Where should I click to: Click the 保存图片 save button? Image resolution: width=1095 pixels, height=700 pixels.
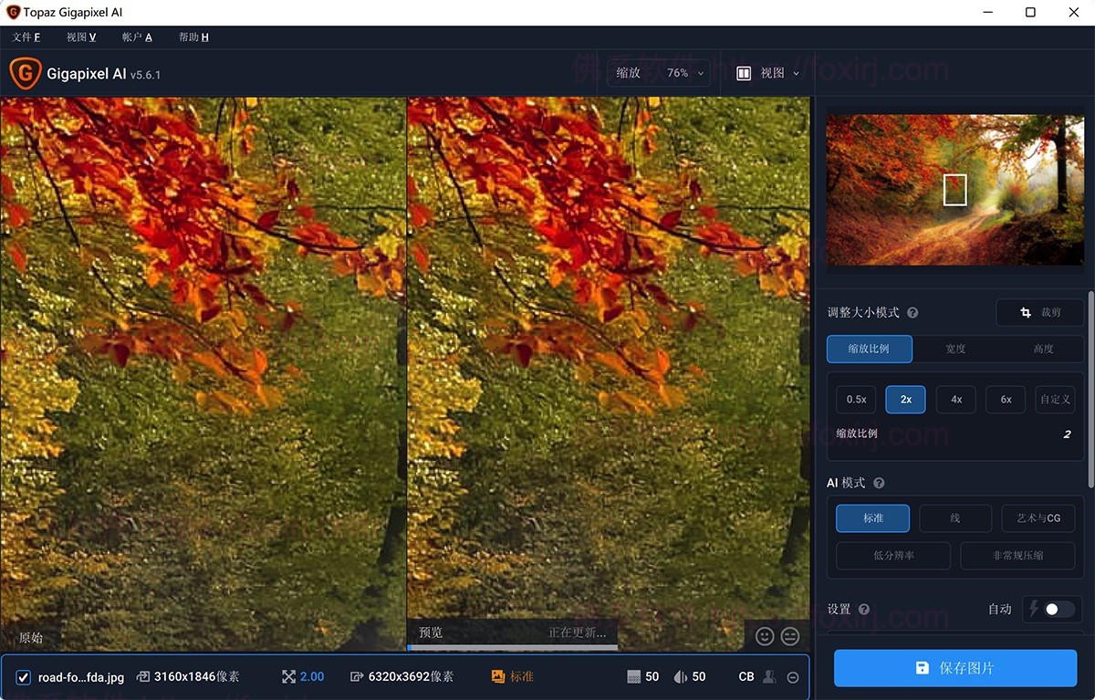(954, 668)
